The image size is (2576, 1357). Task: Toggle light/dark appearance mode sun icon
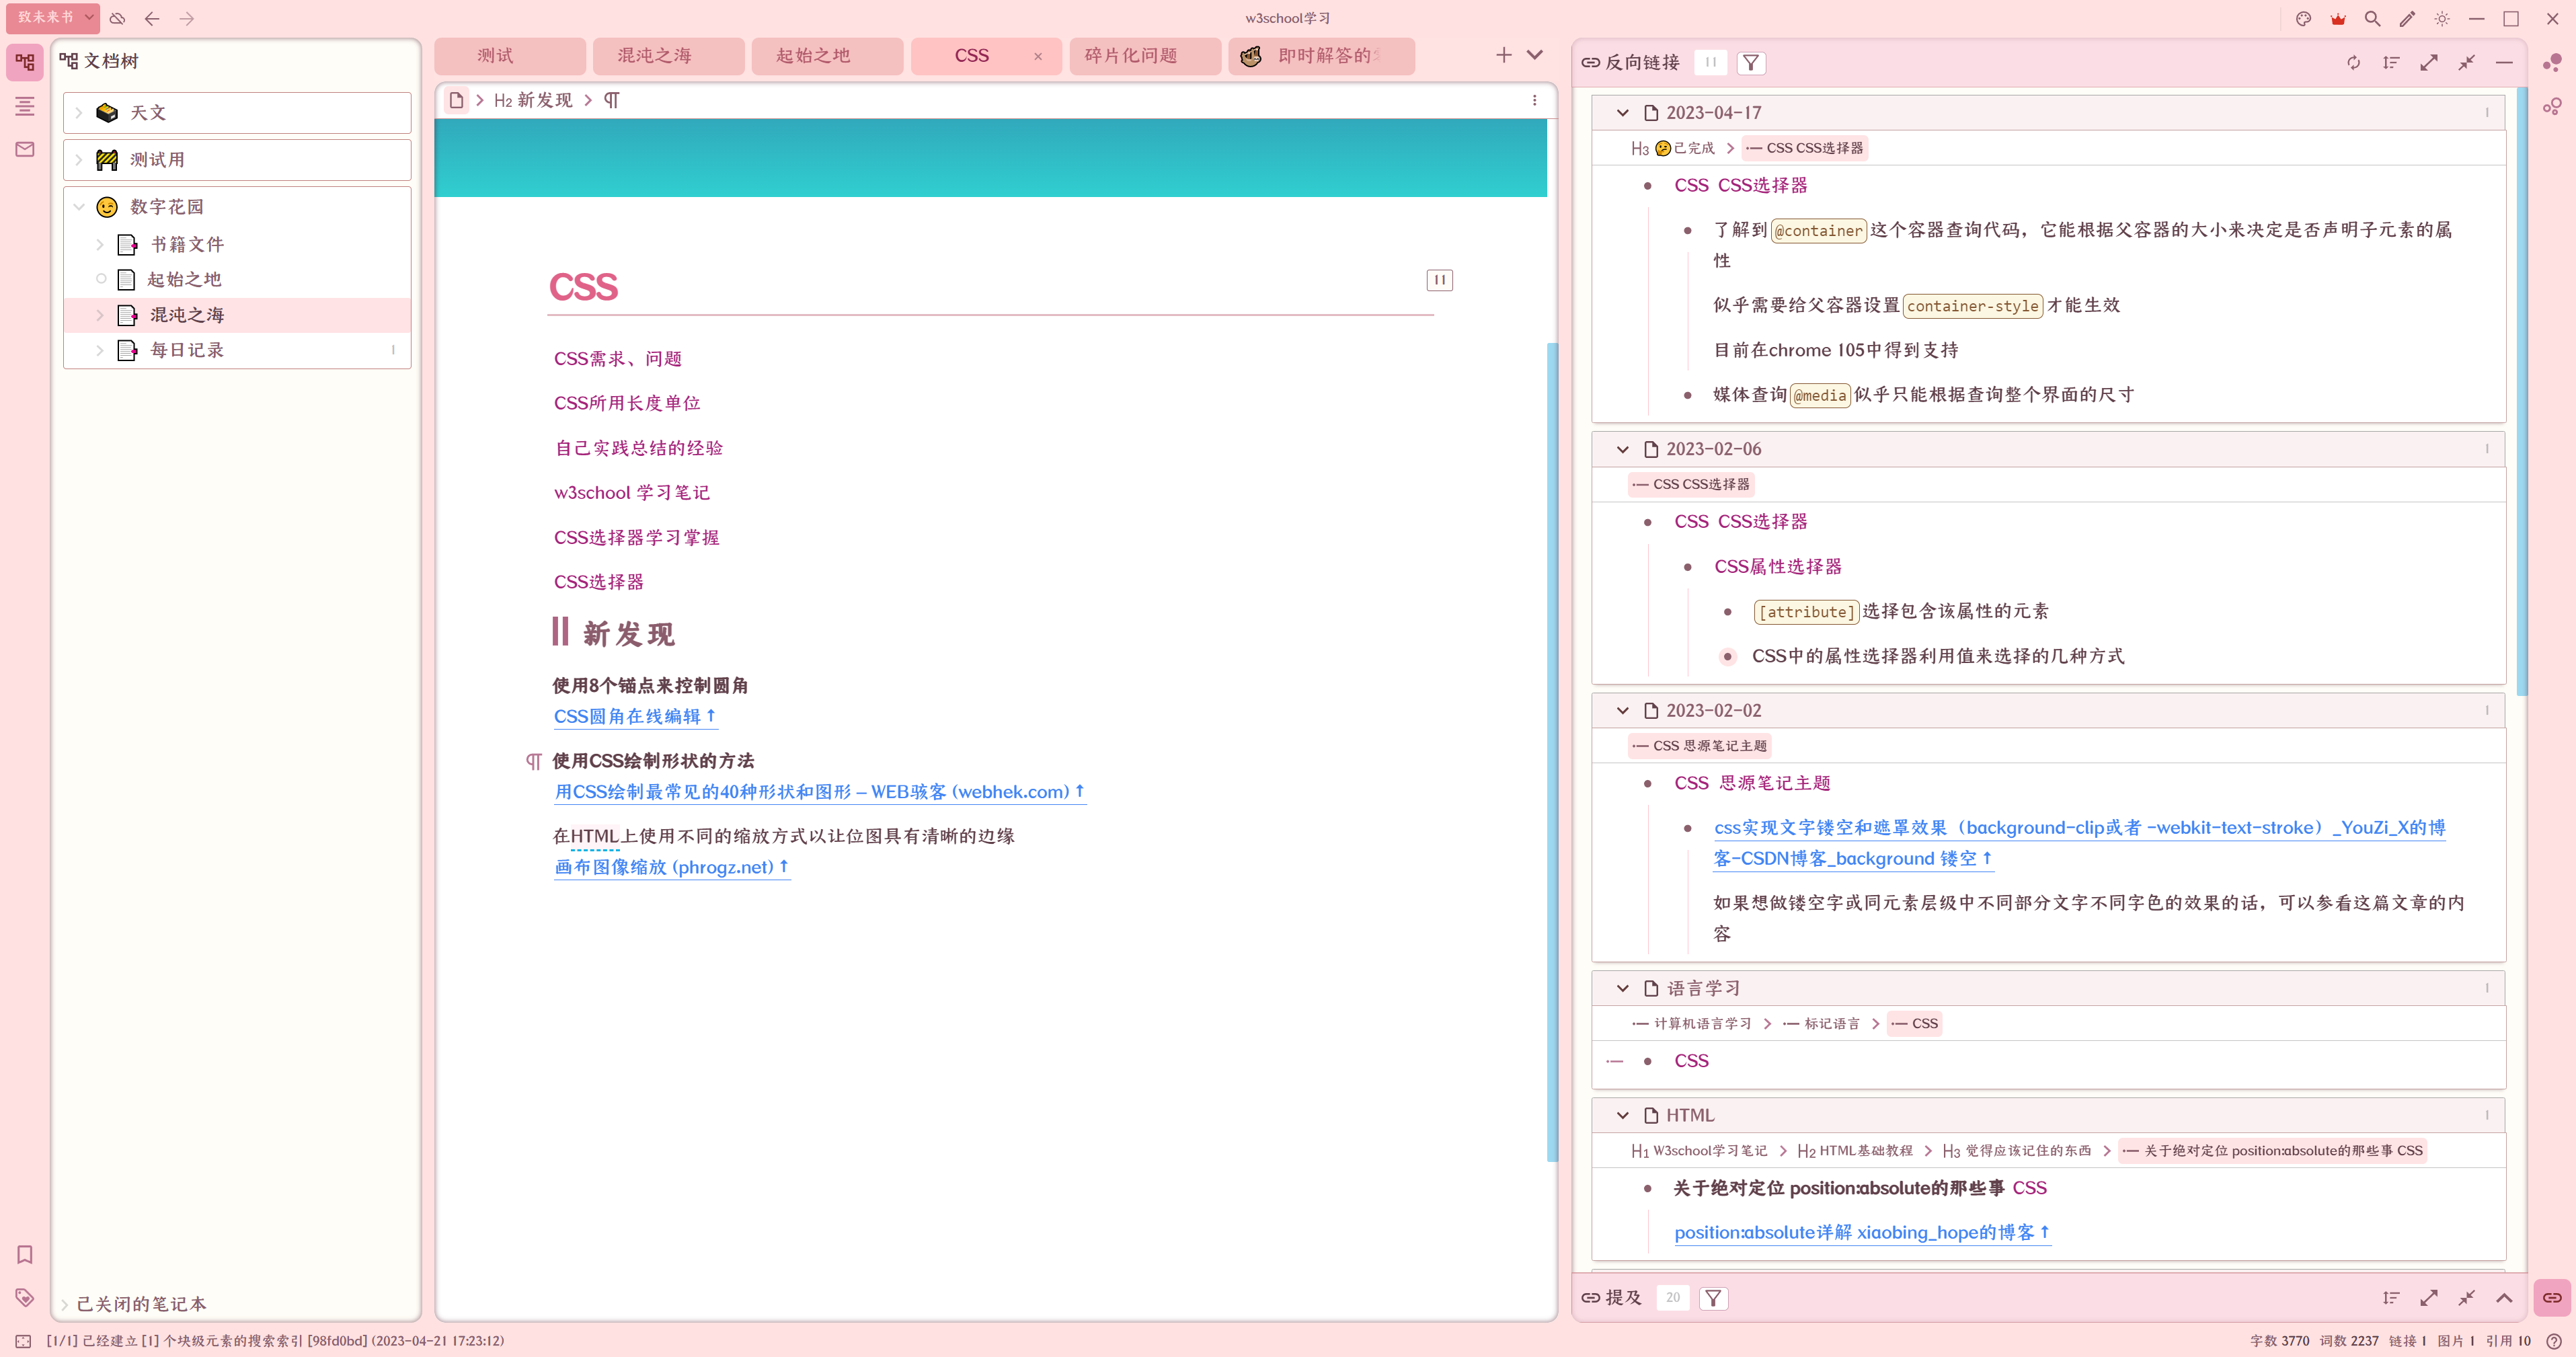point(2442,18)
